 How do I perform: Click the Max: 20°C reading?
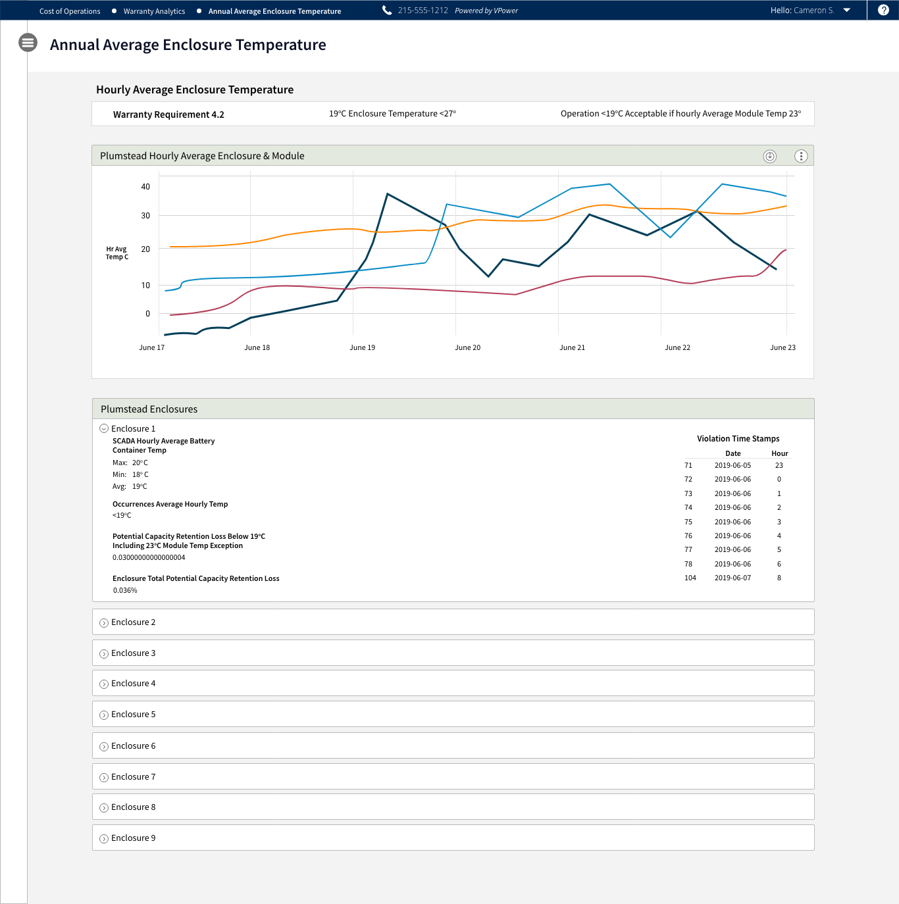pos(130,463)
